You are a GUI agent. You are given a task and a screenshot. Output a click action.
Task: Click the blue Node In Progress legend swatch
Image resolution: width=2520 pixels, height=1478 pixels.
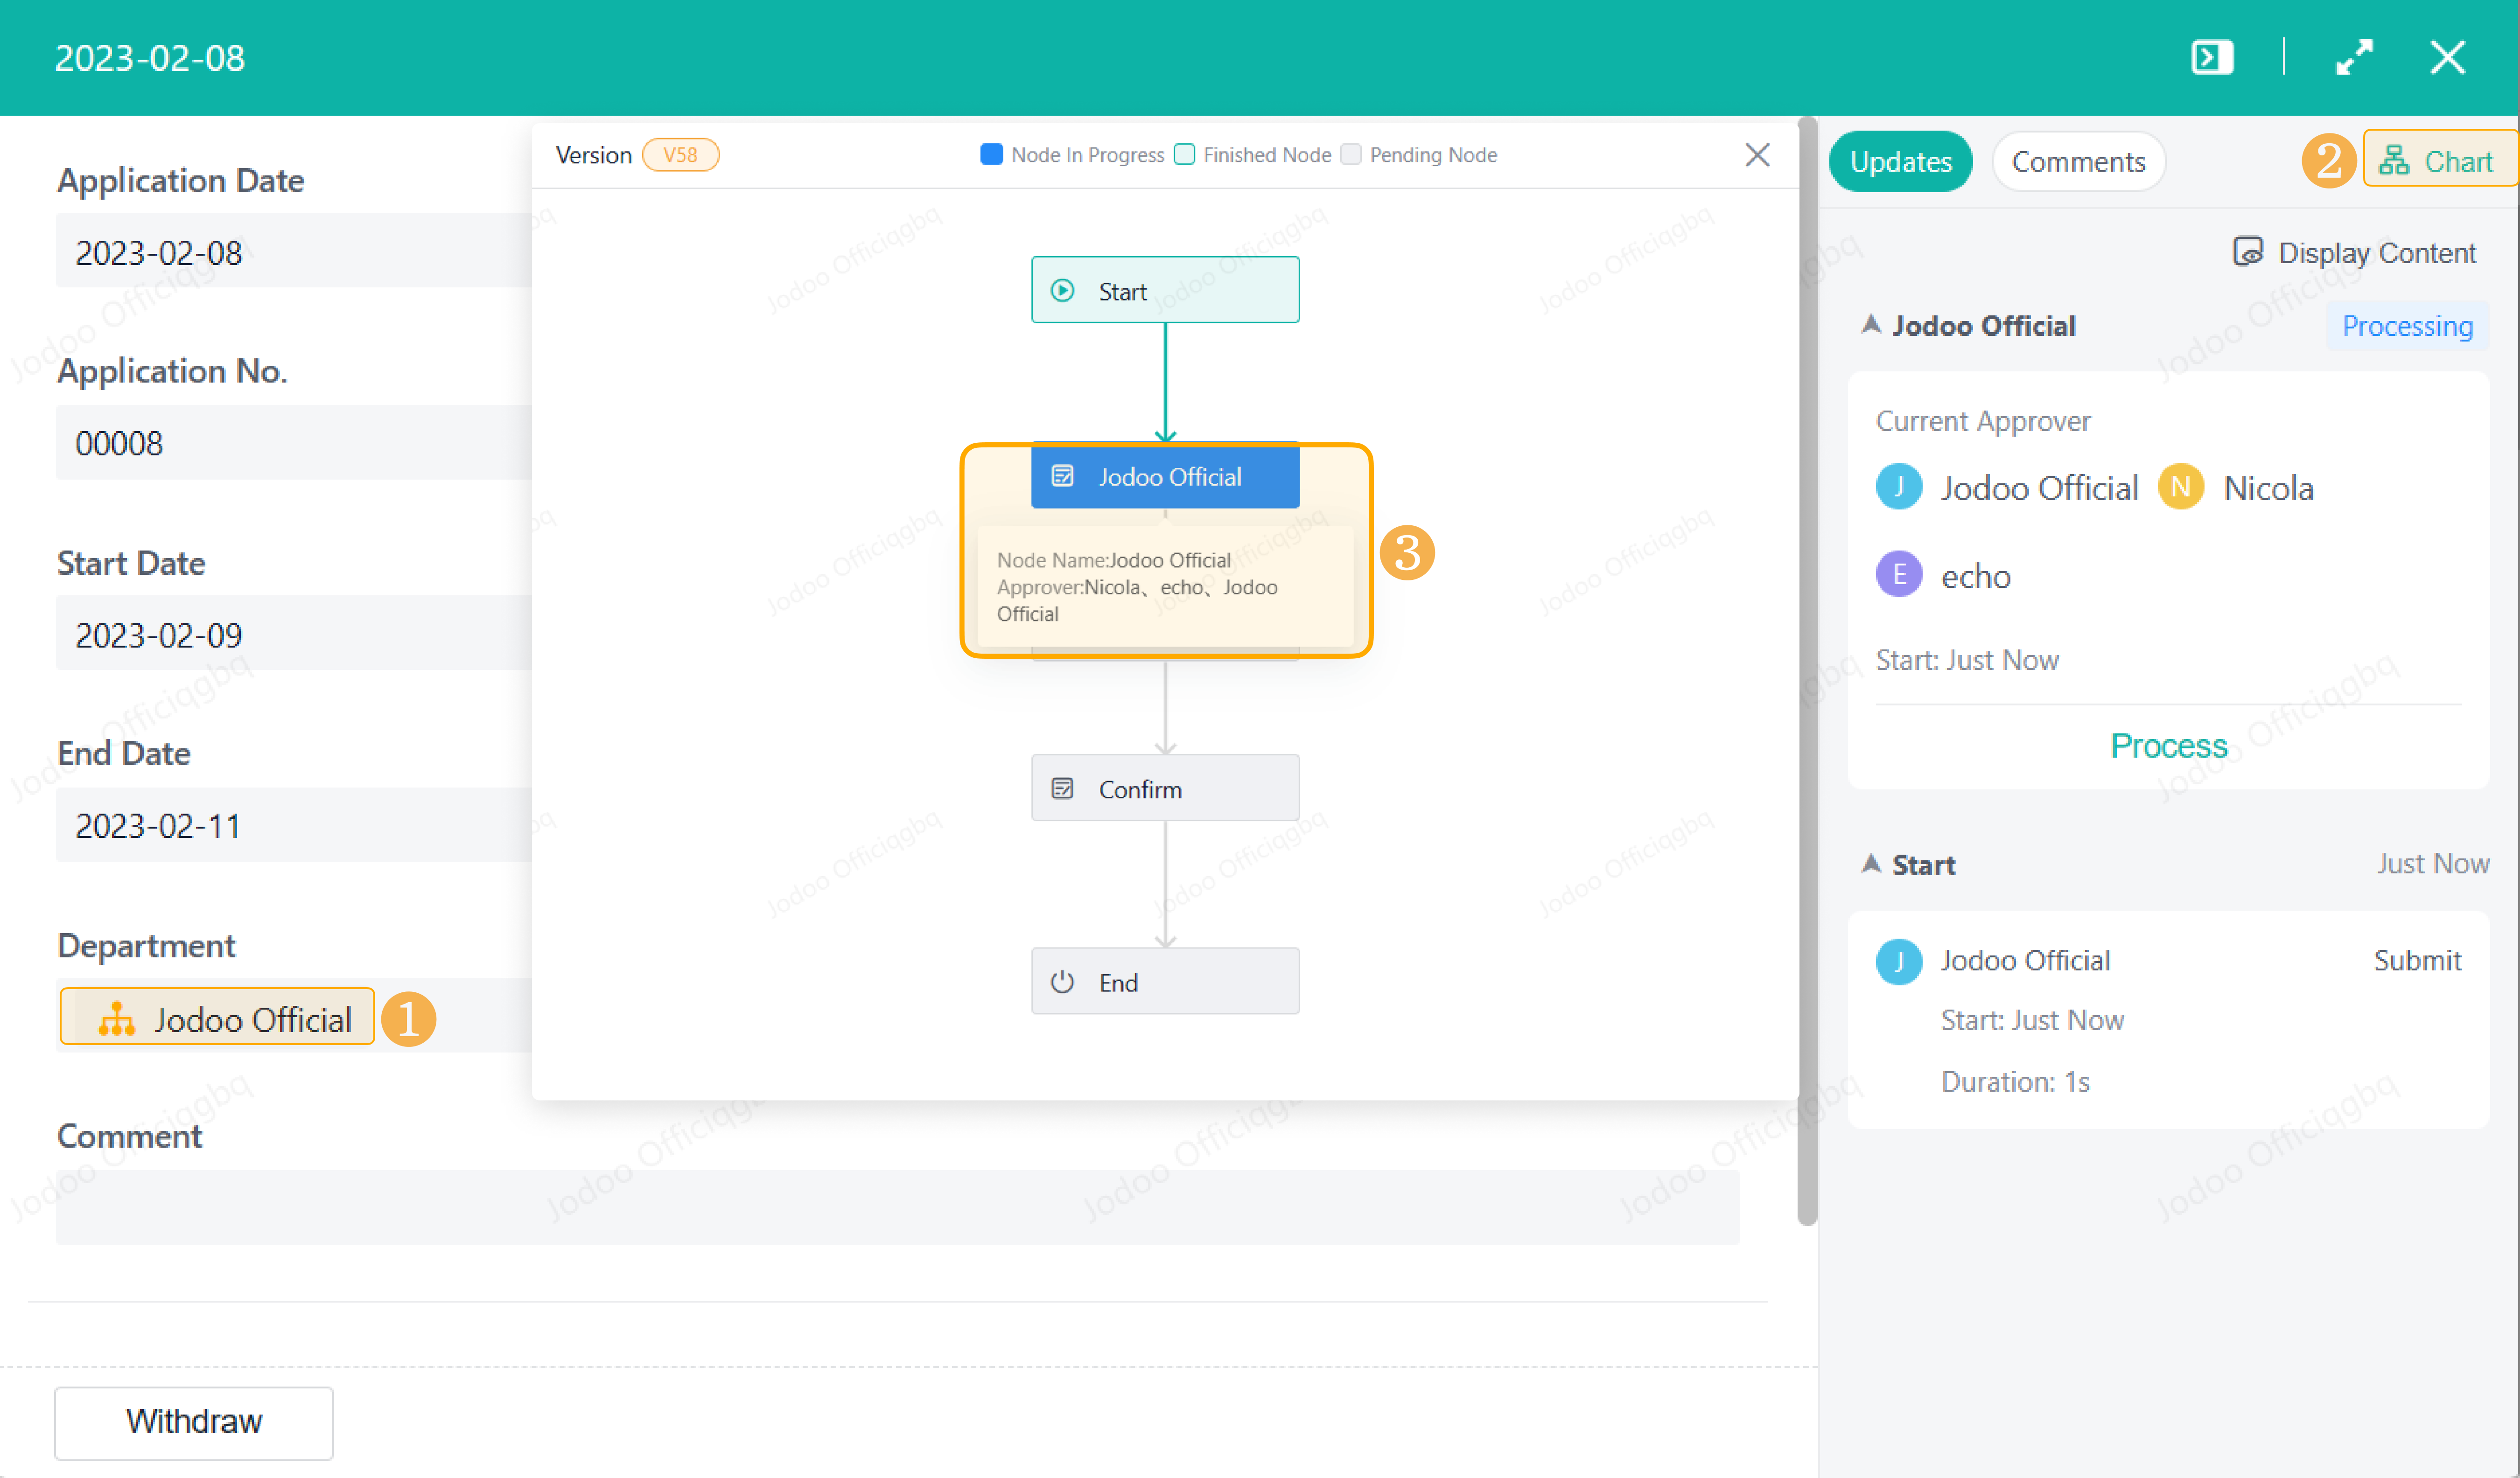(991, 154)
